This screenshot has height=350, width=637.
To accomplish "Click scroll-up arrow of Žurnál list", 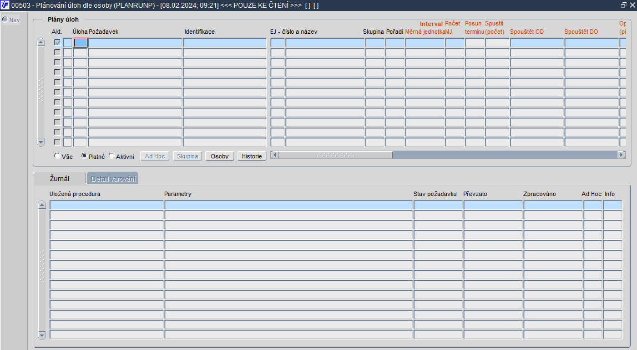I will [42, 205].
